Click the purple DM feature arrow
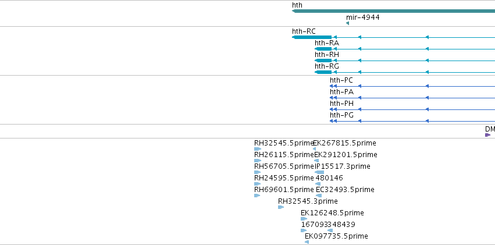Screen dimensions: 495x245 pos(488,135)
